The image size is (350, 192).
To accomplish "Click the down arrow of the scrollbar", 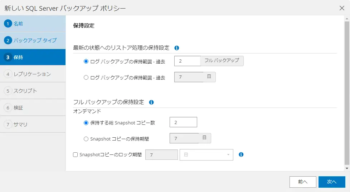I will pyautogui.click(x=347, y=168).
